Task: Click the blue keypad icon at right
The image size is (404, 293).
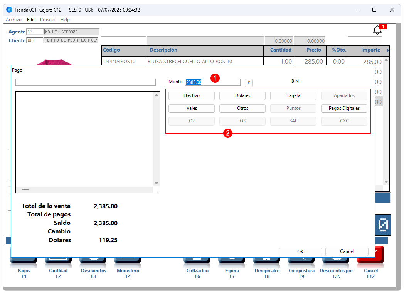Action: 383,225
